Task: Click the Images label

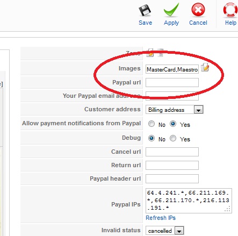Action: tap(129, 68)
